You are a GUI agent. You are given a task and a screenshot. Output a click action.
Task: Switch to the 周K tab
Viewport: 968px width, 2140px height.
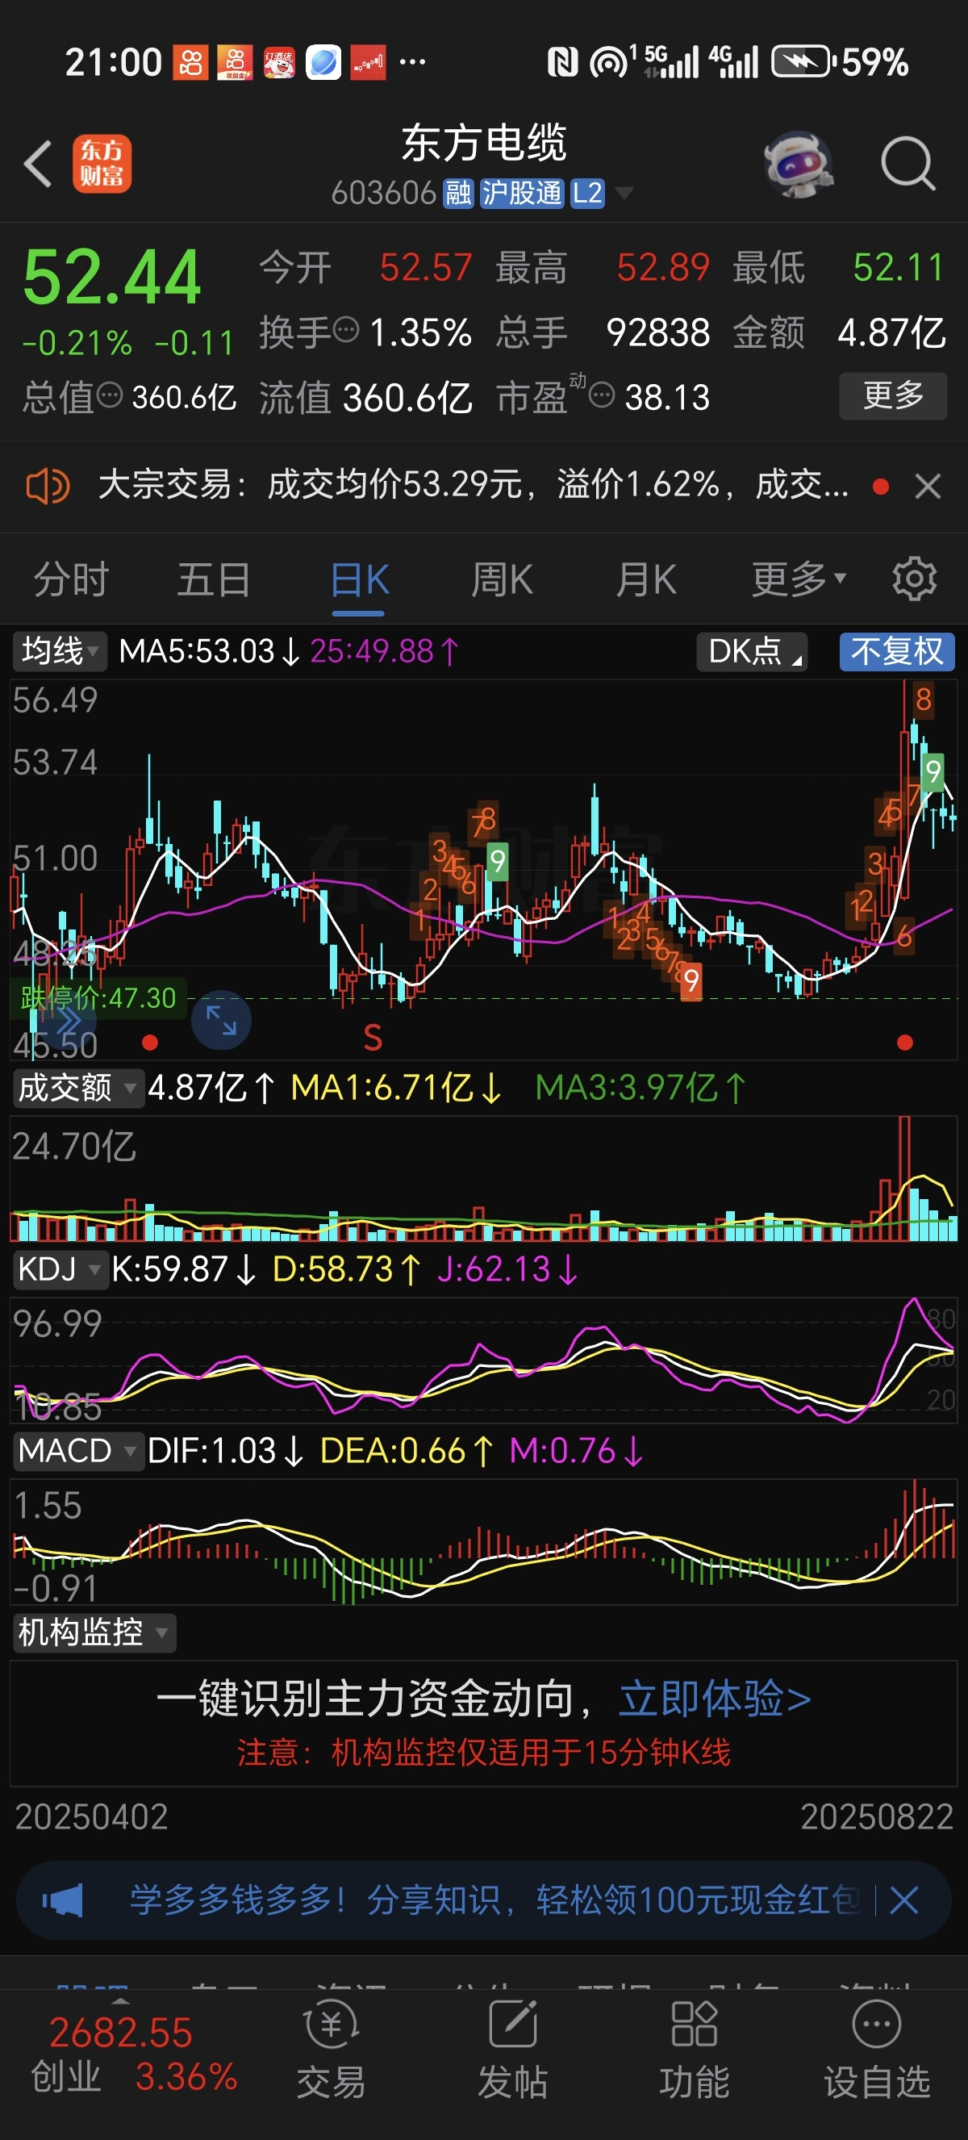503,579
